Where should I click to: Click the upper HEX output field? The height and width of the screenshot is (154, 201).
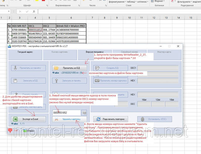pos(158,81)
